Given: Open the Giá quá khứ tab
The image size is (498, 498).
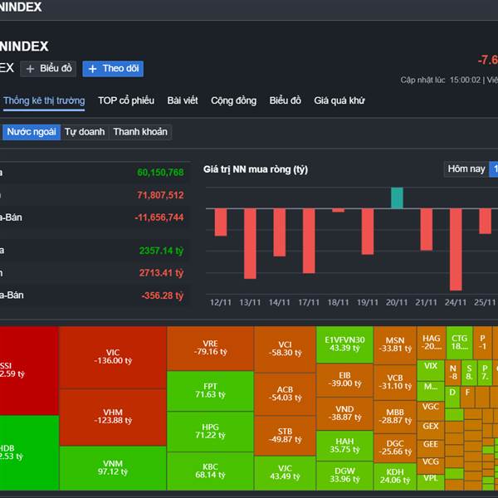Looking at the screenshot, I should point(339,100).
